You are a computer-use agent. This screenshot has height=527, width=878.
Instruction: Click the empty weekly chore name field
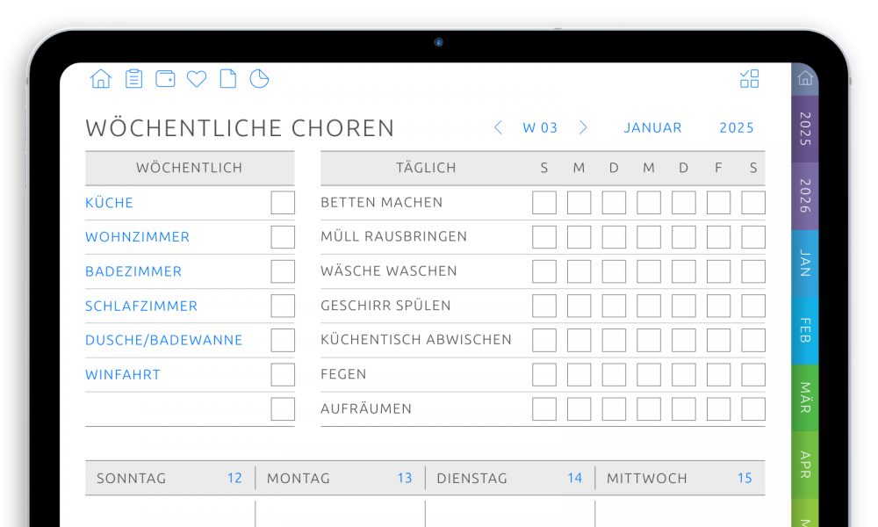coord(176,409)
